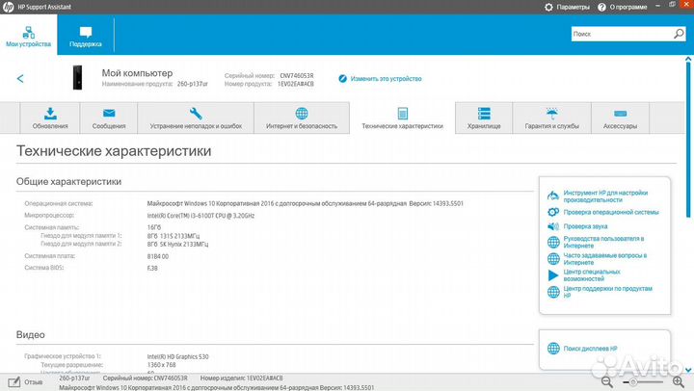Open Руководства пользователя в Интернете
The width and height of the screenshot is (694, 391).
click(603, 242)
